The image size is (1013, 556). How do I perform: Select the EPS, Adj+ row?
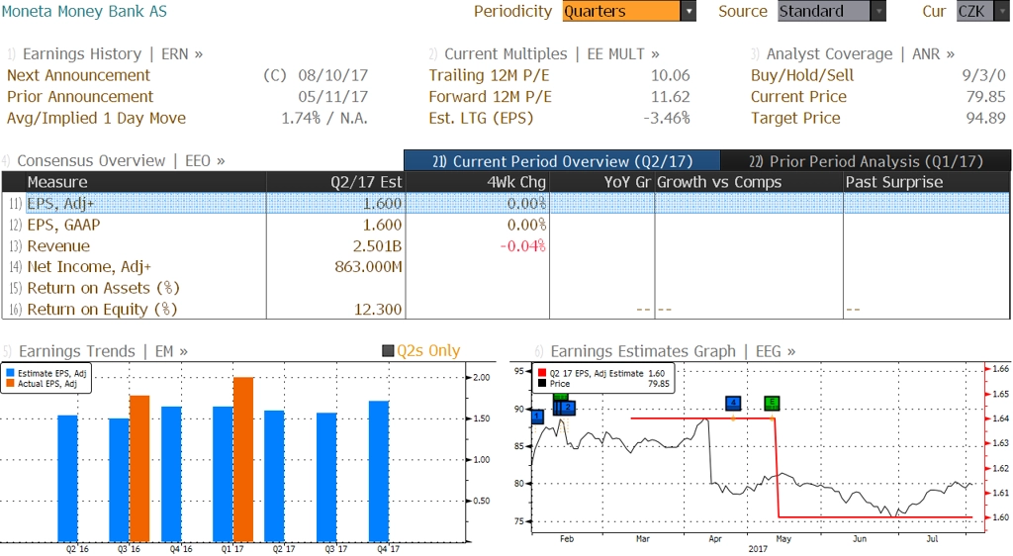coord(506,204)
